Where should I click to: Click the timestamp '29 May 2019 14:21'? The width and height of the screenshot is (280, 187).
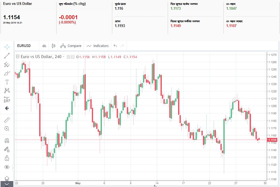tap(12, 23)
